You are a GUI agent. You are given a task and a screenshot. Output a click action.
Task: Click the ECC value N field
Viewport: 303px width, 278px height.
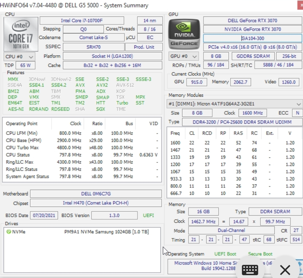click(297, 113)
